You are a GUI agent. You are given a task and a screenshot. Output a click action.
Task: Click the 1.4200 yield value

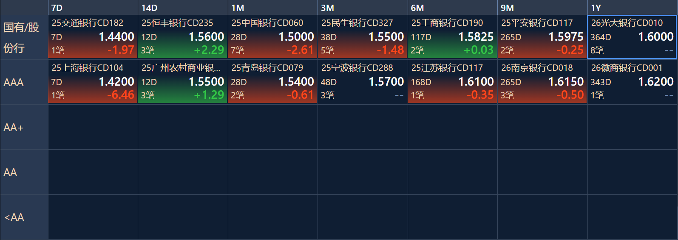click(x=116, y=82)
